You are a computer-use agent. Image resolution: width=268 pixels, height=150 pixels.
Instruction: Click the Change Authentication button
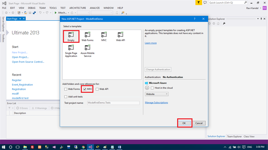[158, 70]
